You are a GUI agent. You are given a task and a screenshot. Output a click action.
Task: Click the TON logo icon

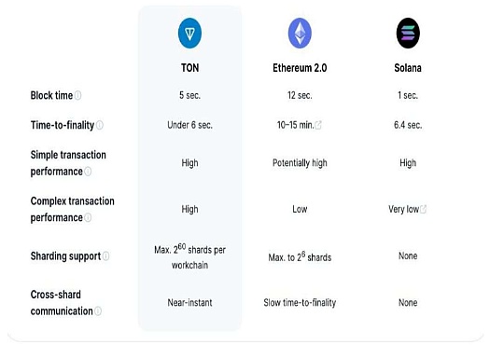189,33
